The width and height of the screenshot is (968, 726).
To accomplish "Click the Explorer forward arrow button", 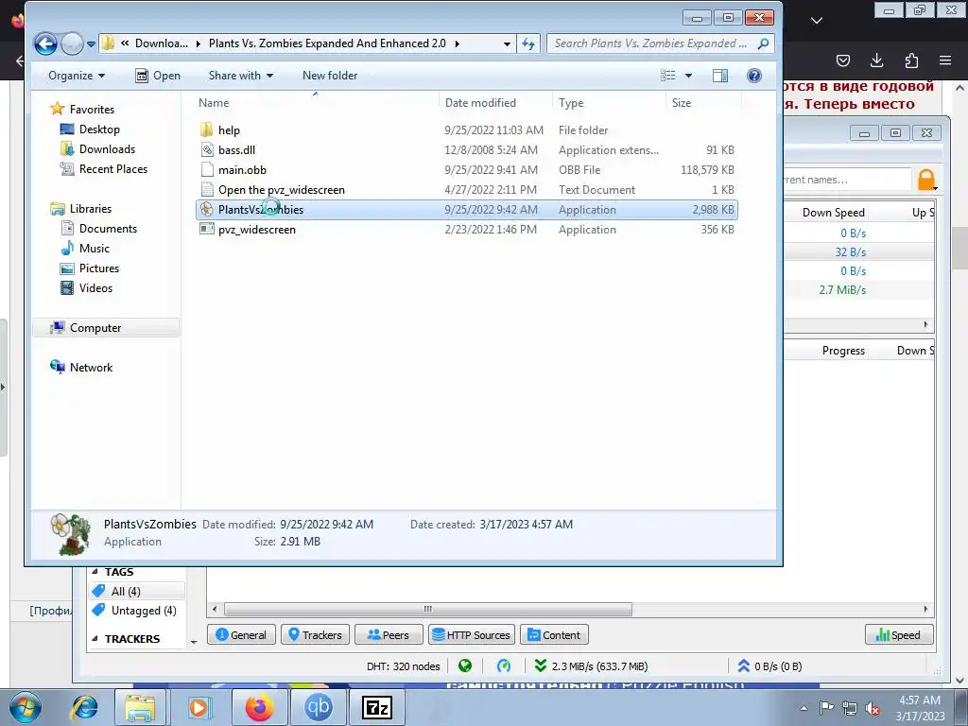I will coord(72,43).
